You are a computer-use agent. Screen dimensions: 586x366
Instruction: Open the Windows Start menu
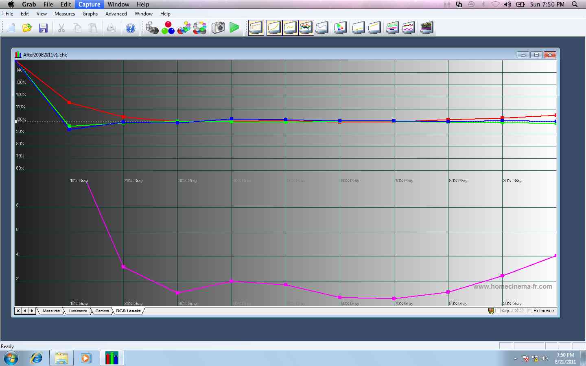(x=11, y=358)
